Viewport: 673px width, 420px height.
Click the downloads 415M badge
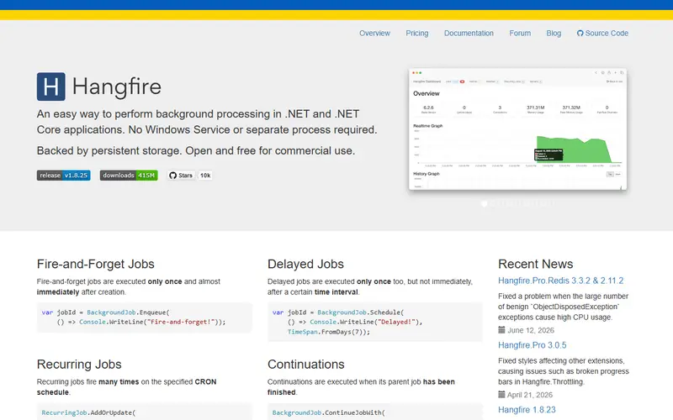tap(129, 176)
